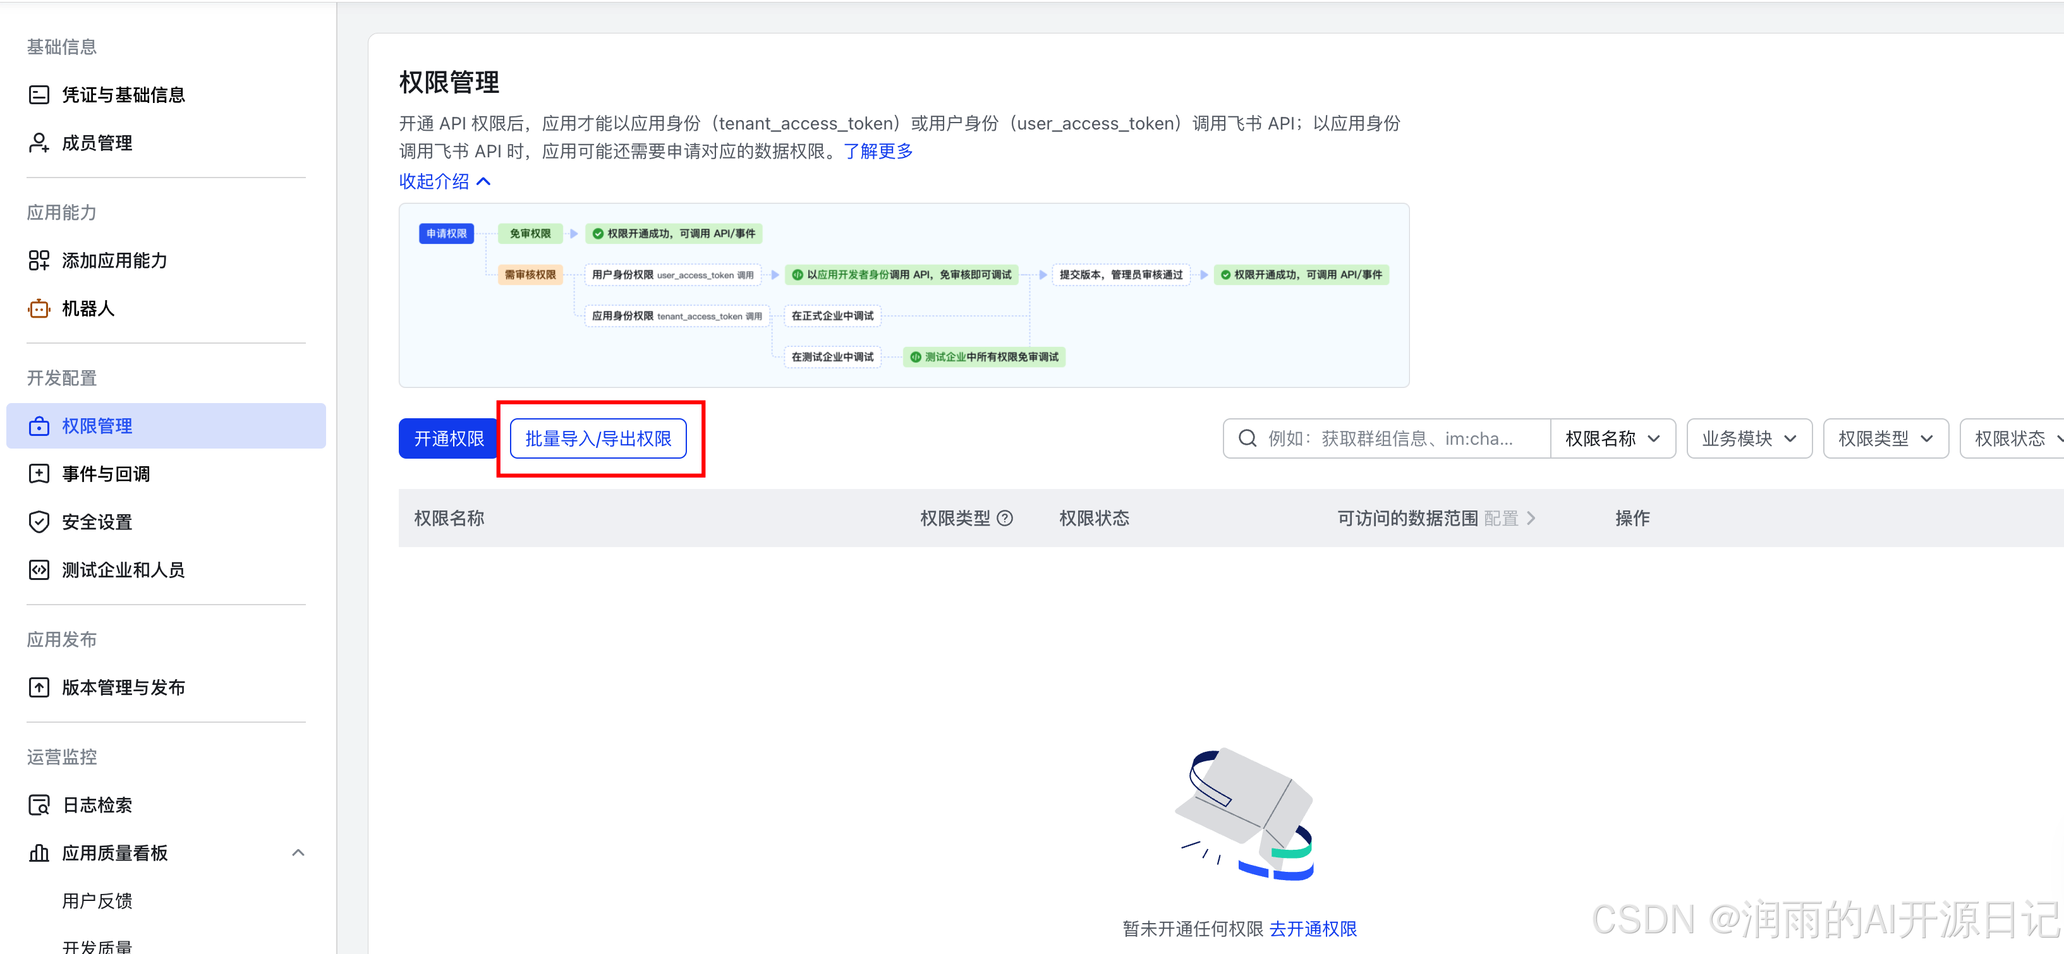This screenshot has width=2064, height=954.
Task: Select the 事件与回调 sidebar icon
Action: click(x=39, y=473)
